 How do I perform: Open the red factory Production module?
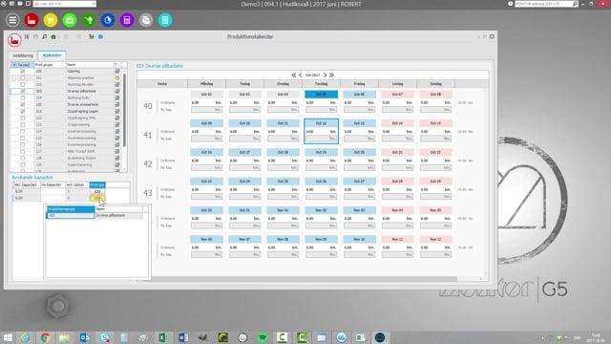[x=32, y=20]
